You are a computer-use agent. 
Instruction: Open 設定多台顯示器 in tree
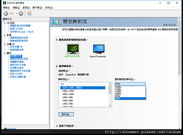[x=18, y=77]
